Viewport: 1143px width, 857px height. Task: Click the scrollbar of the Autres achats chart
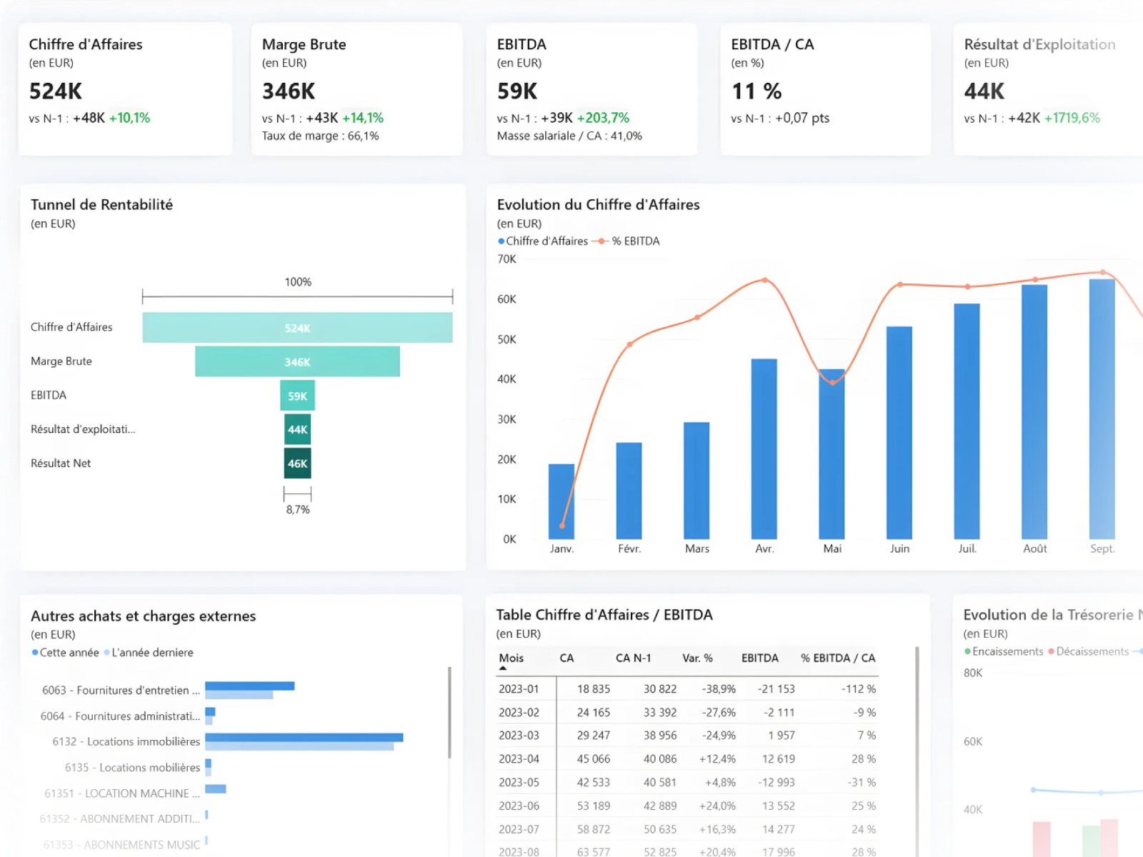(449, 713)
